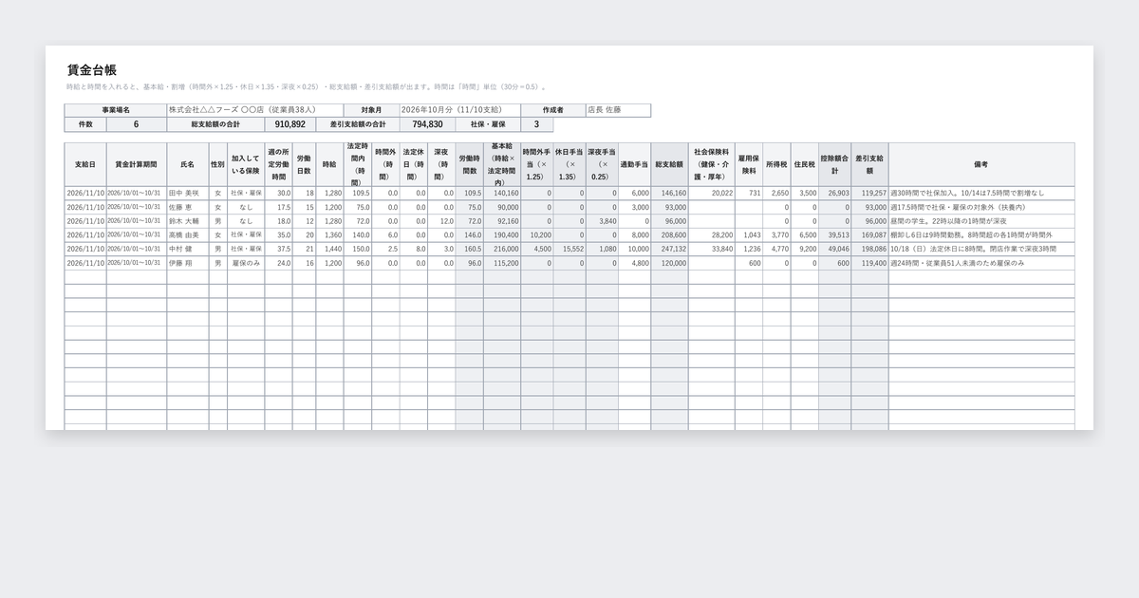Click the name cell 鈴木 大輔

[188, 221]
